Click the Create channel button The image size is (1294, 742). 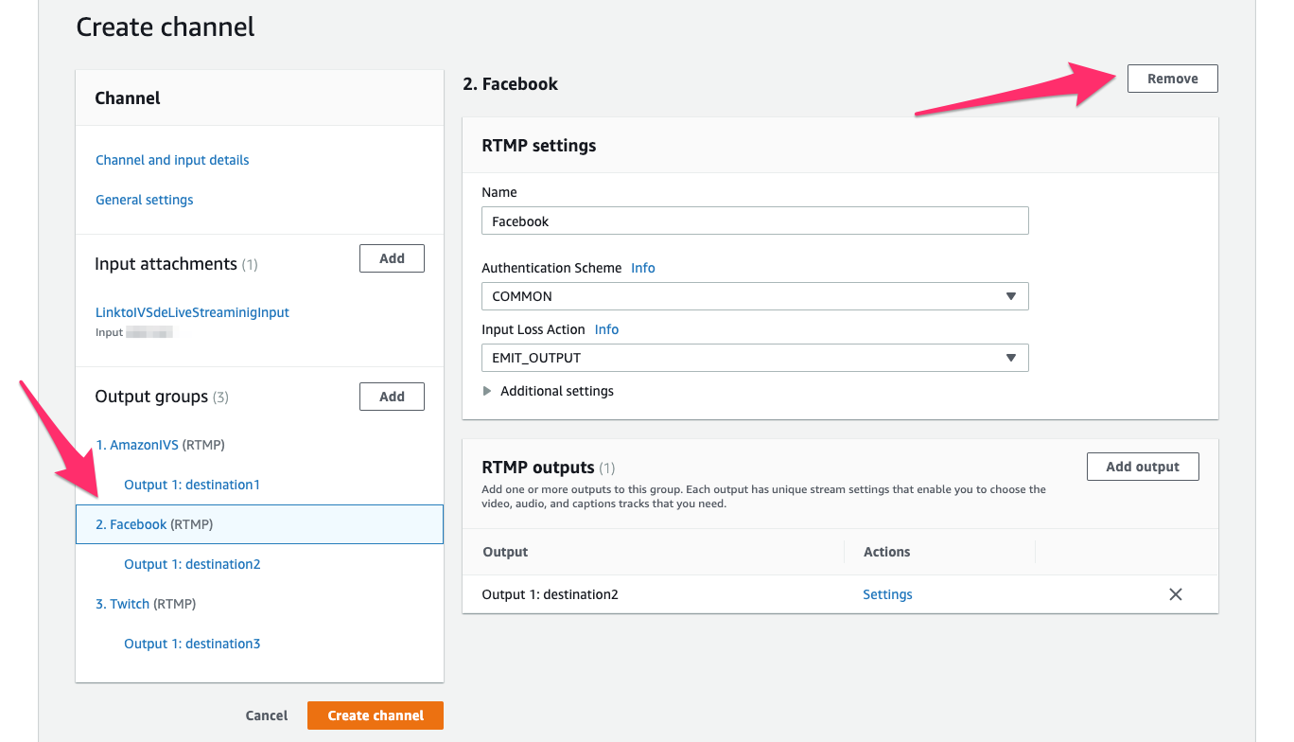[x=375, y=715]
